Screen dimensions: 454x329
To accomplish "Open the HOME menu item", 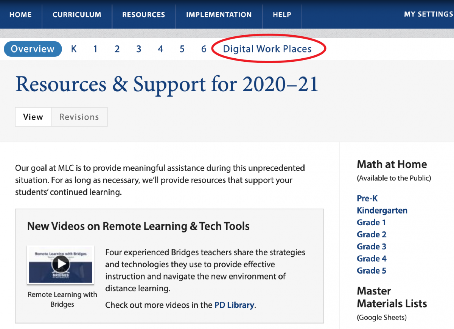I will tap(20, 15).
